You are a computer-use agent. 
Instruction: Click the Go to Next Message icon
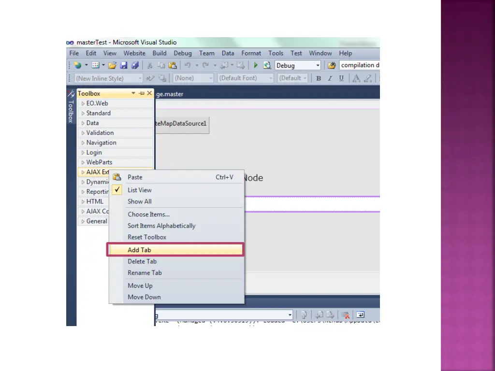click(330, 314)
